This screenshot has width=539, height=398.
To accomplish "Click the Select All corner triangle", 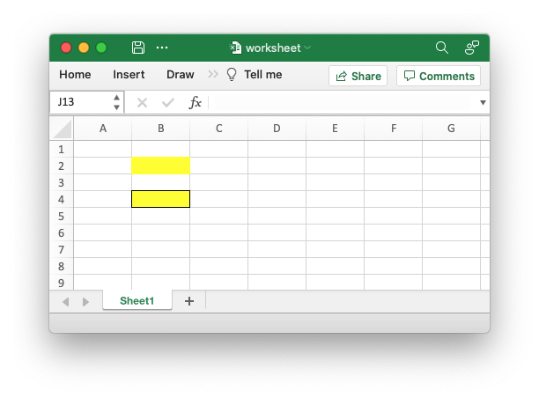I will (62, 129).
